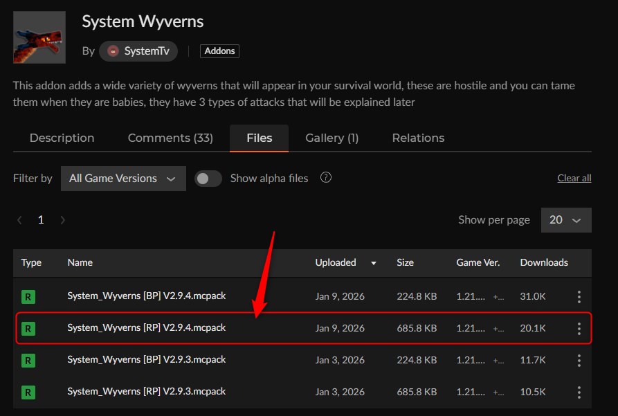
Task: Open the Gallery tab
Action: click(331, 138)
